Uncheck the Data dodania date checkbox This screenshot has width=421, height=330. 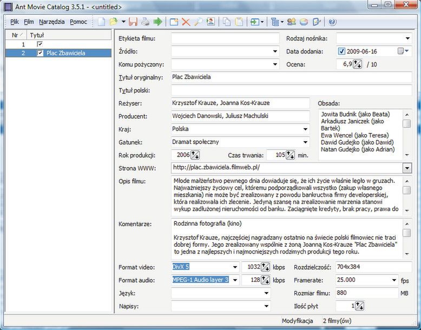[x=341, y=51]
